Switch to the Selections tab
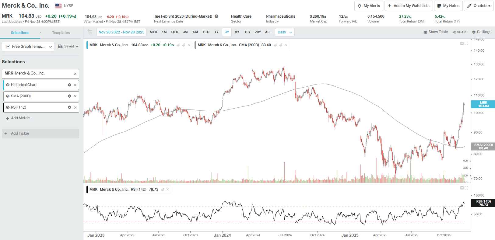This screenshot has width=495, height=240. point(20,33)
